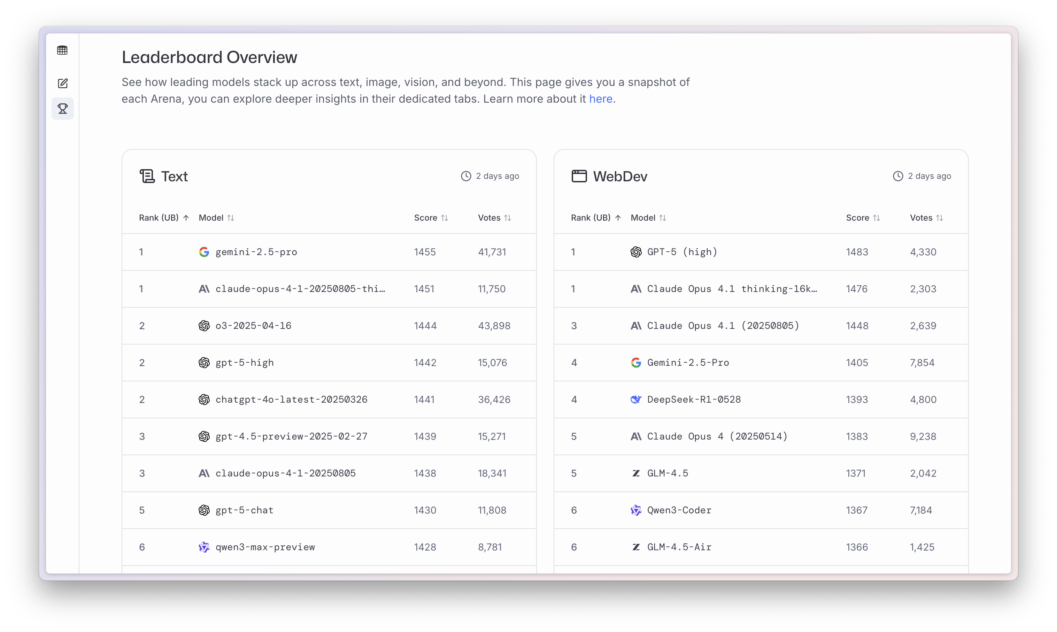Select the trophy leaderboard sidebar icon
The width and height of the screenshot is (1057, 632).
pyautogui.click(x=63, y=109)
